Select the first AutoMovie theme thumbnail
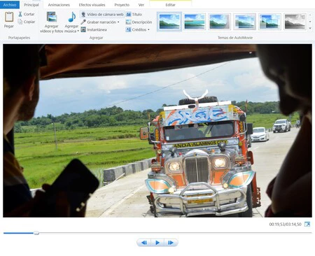Image resolution: width=315 pixels, height=256 pixels. point(169,22)
